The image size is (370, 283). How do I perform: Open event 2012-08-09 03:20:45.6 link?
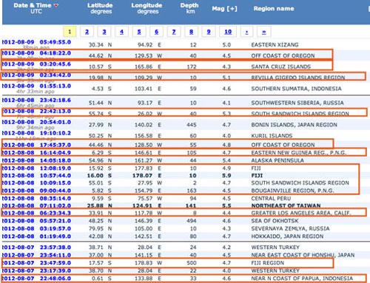[x=36, y=64]
